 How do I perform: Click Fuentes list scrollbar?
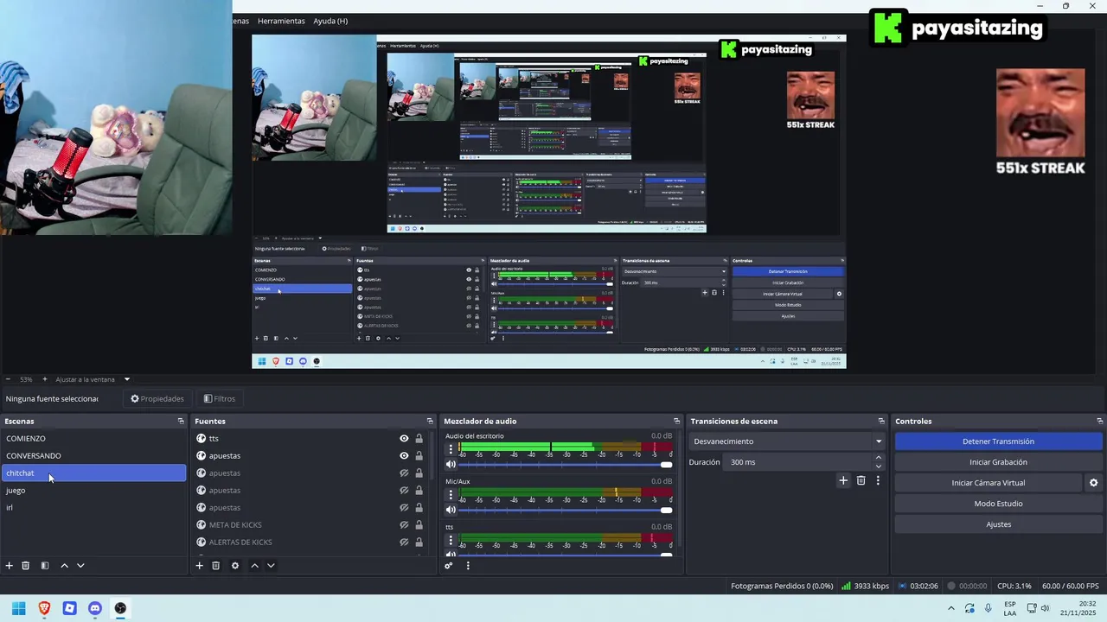point(433,454)
